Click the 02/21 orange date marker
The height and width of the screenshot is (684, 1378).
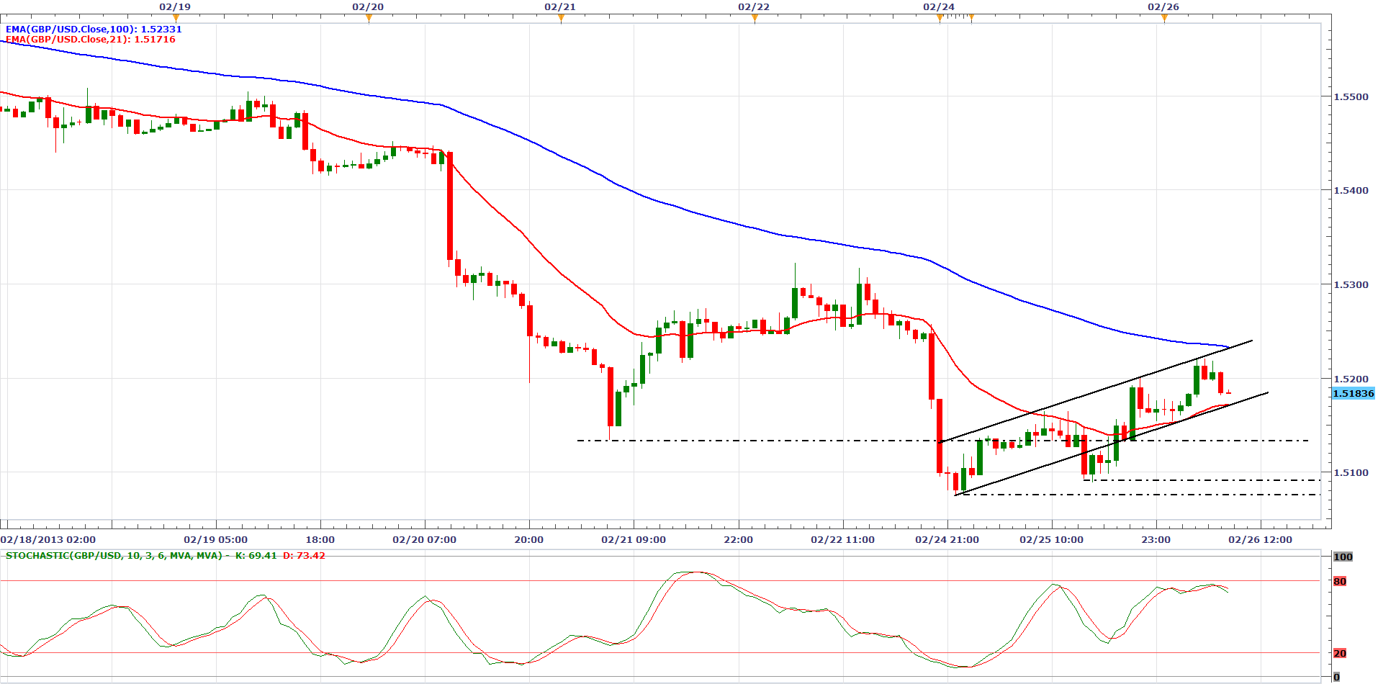pos(561,18)
